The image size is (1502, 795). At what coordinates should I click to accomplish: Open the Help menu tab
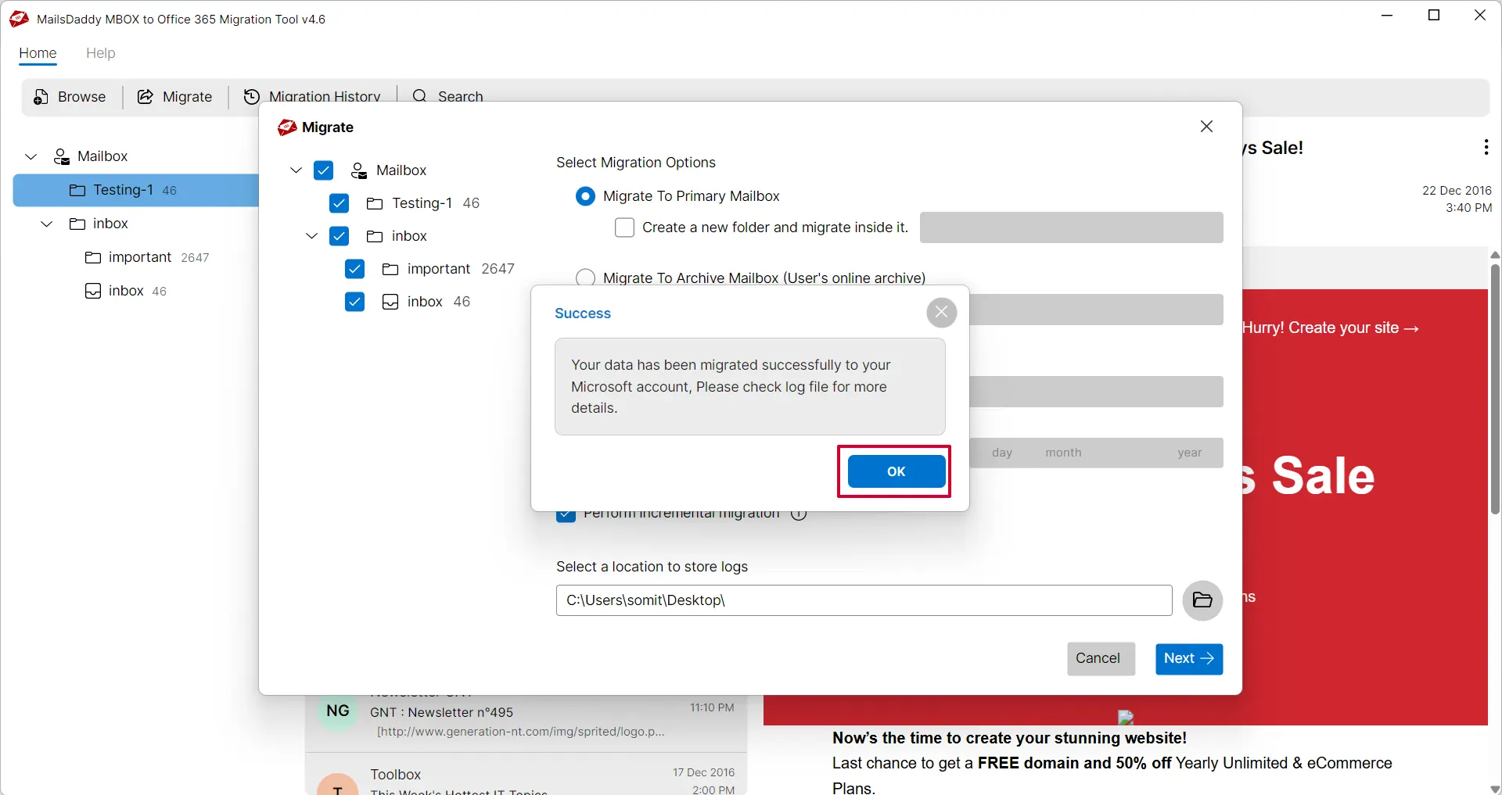[x=100, y=53]
